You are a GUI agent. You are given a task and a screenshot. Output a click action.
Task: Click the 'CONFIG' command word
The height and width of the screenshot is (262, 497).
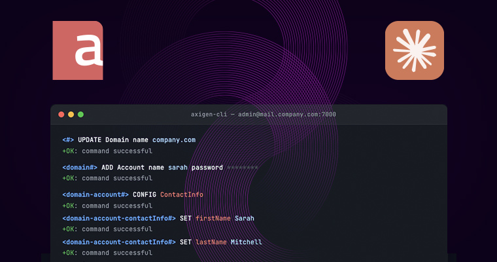click(145, 195)
